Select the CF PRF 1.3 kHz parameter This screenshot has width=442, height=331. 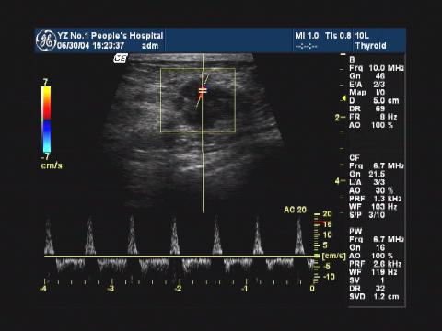[x=376, y=199]
